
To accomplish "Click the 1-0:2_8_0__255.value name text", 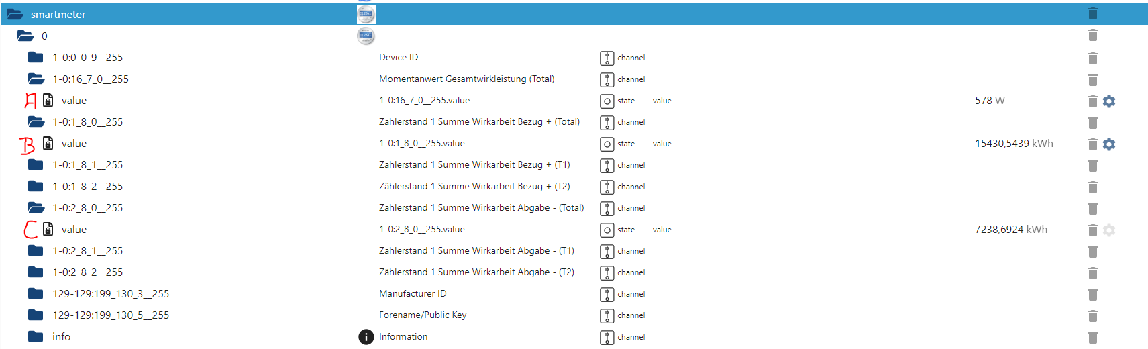I will click(x=422, y=230).
